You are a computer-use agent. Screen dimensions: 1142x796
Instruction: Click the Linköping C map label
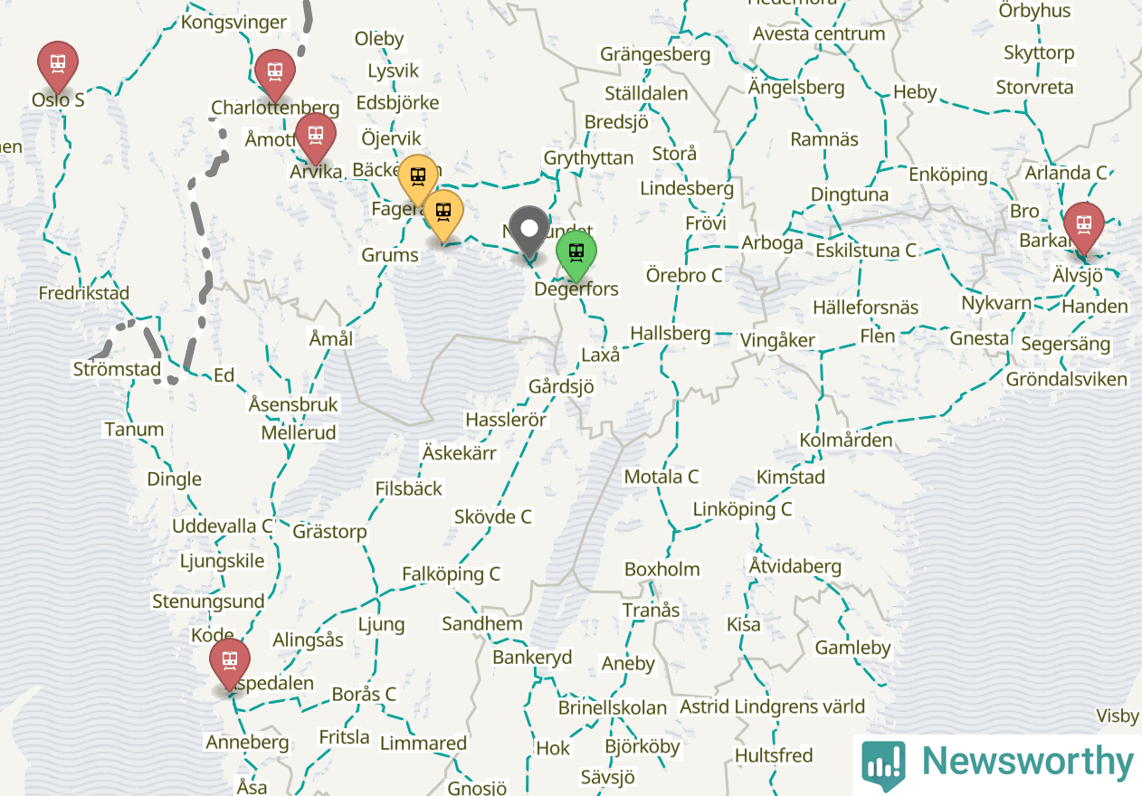(x=742, y=509)
